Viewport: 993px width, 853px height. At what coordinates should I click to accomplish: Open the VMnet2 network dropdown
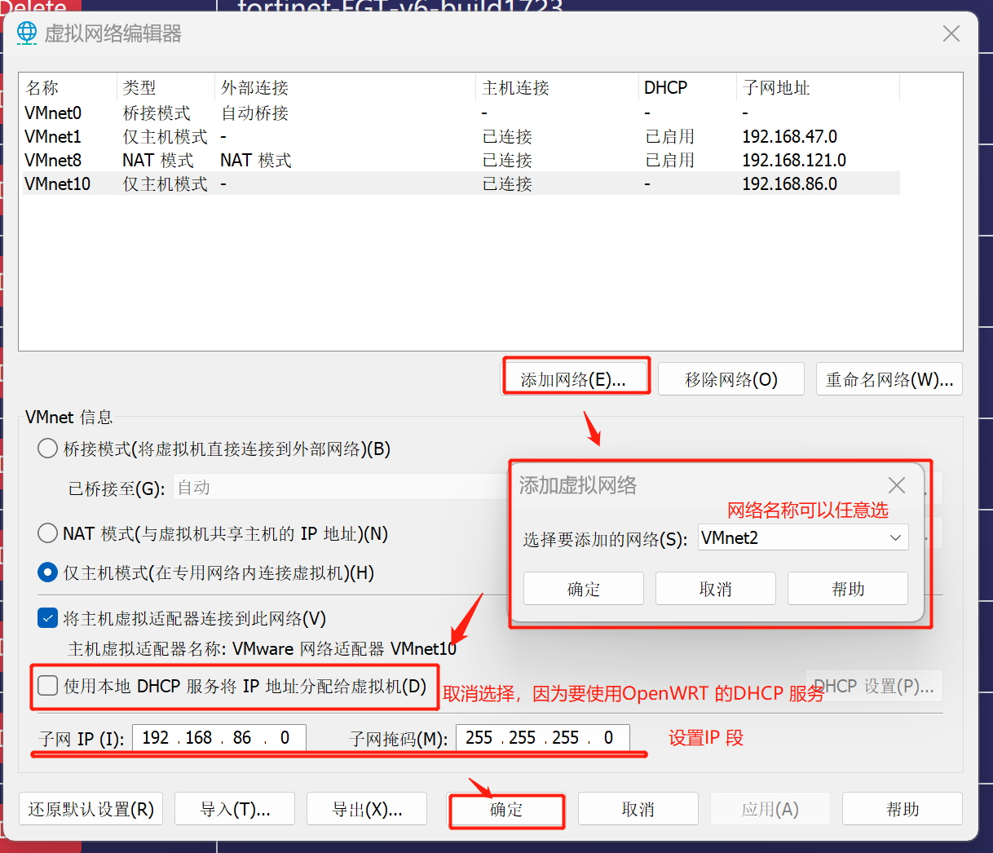(x=803, y=537)
